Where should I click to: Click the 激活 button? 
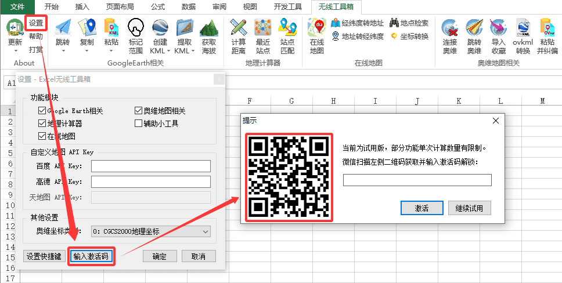point(421,208)
